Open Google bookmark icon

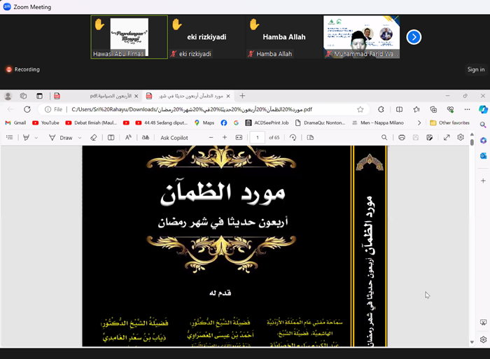pyautogui.click(x=236, y=122)
